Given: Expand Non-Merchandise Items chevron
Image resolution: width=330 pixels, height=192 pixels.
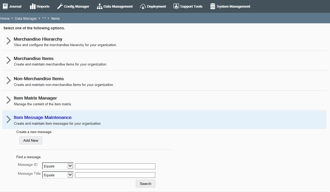Looking at the screenshot, I should pos(8,81).
